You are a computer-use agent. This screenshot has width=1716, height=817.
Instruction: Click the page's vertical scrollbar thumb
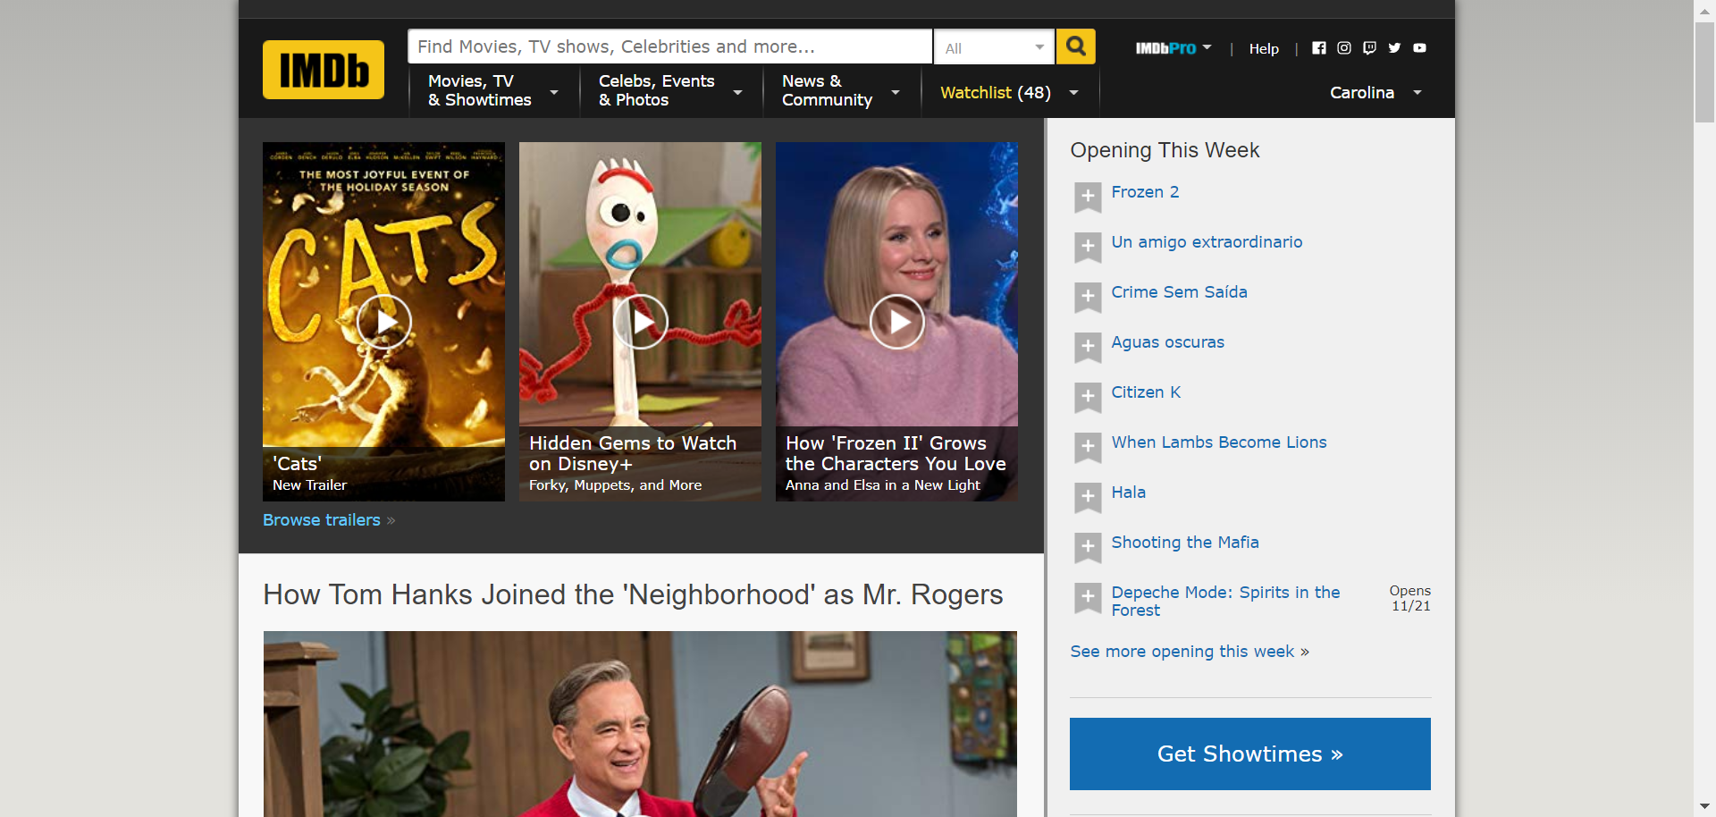pyautogui.click(x=1704, y=72)
